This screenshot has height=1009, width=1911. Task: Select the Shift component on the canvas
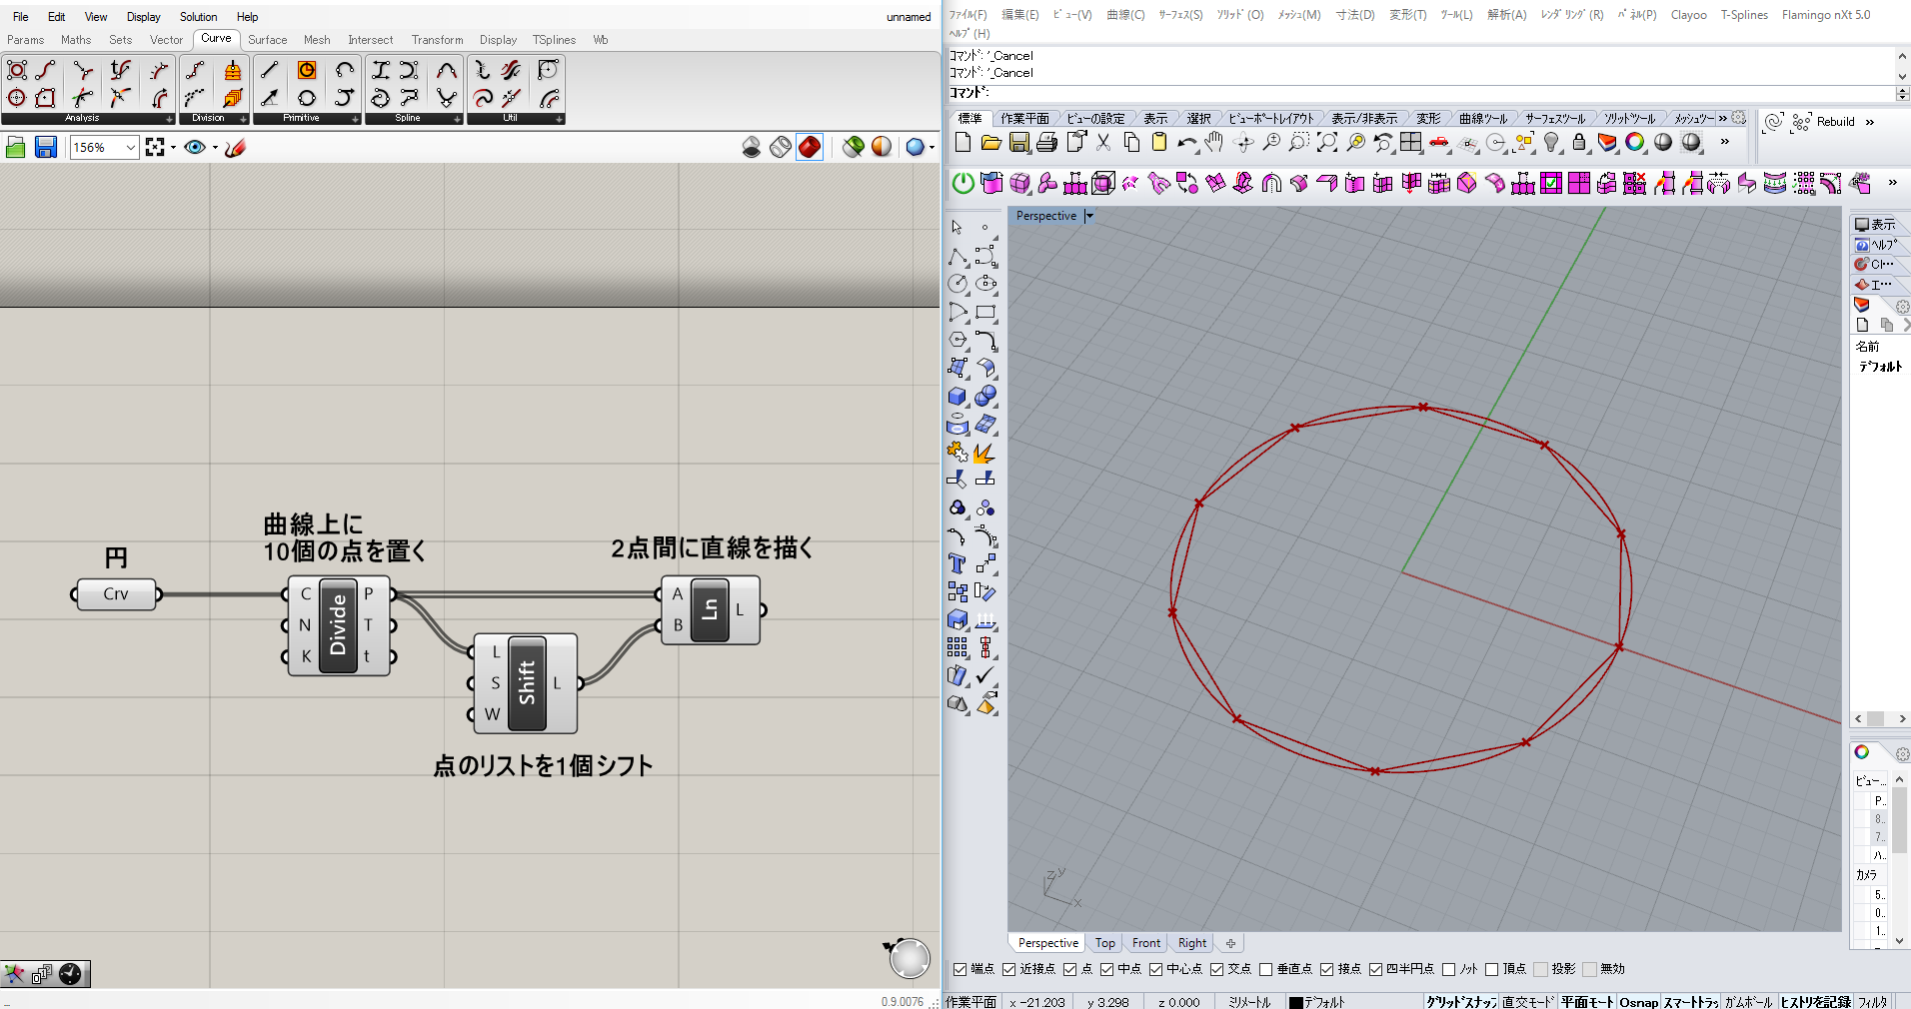point(526,682)
